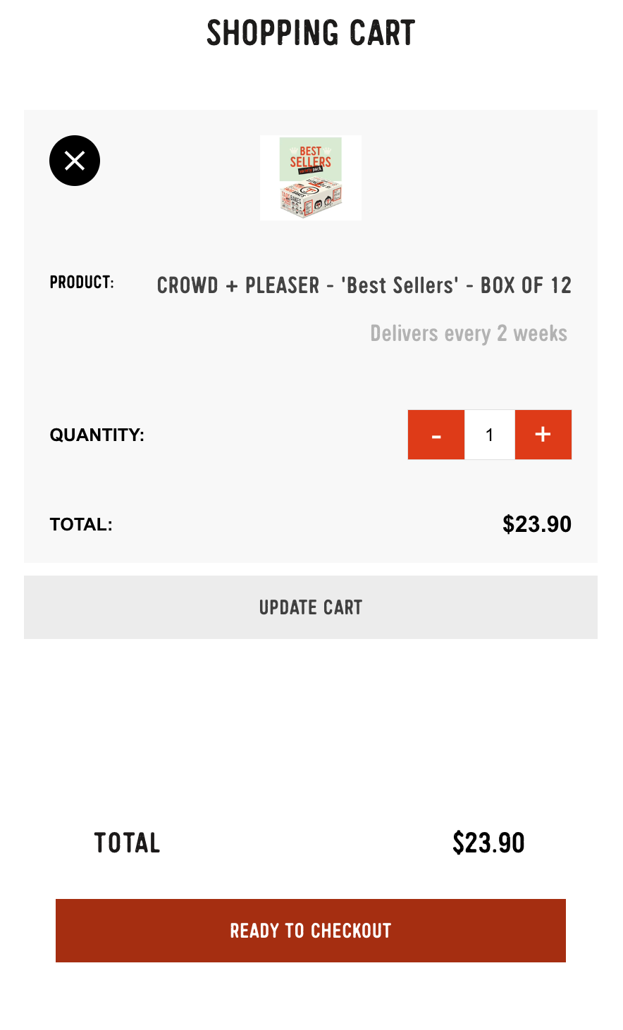Click the variety pack box picture in thumbnail
This screenshot has height=1030, width=623.
coord(312,199)
